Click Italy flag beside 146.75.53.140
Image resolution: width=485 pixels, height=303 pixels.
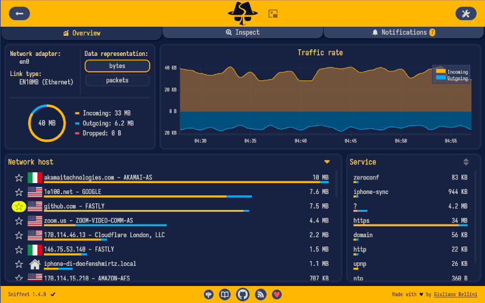pos(35,249)
